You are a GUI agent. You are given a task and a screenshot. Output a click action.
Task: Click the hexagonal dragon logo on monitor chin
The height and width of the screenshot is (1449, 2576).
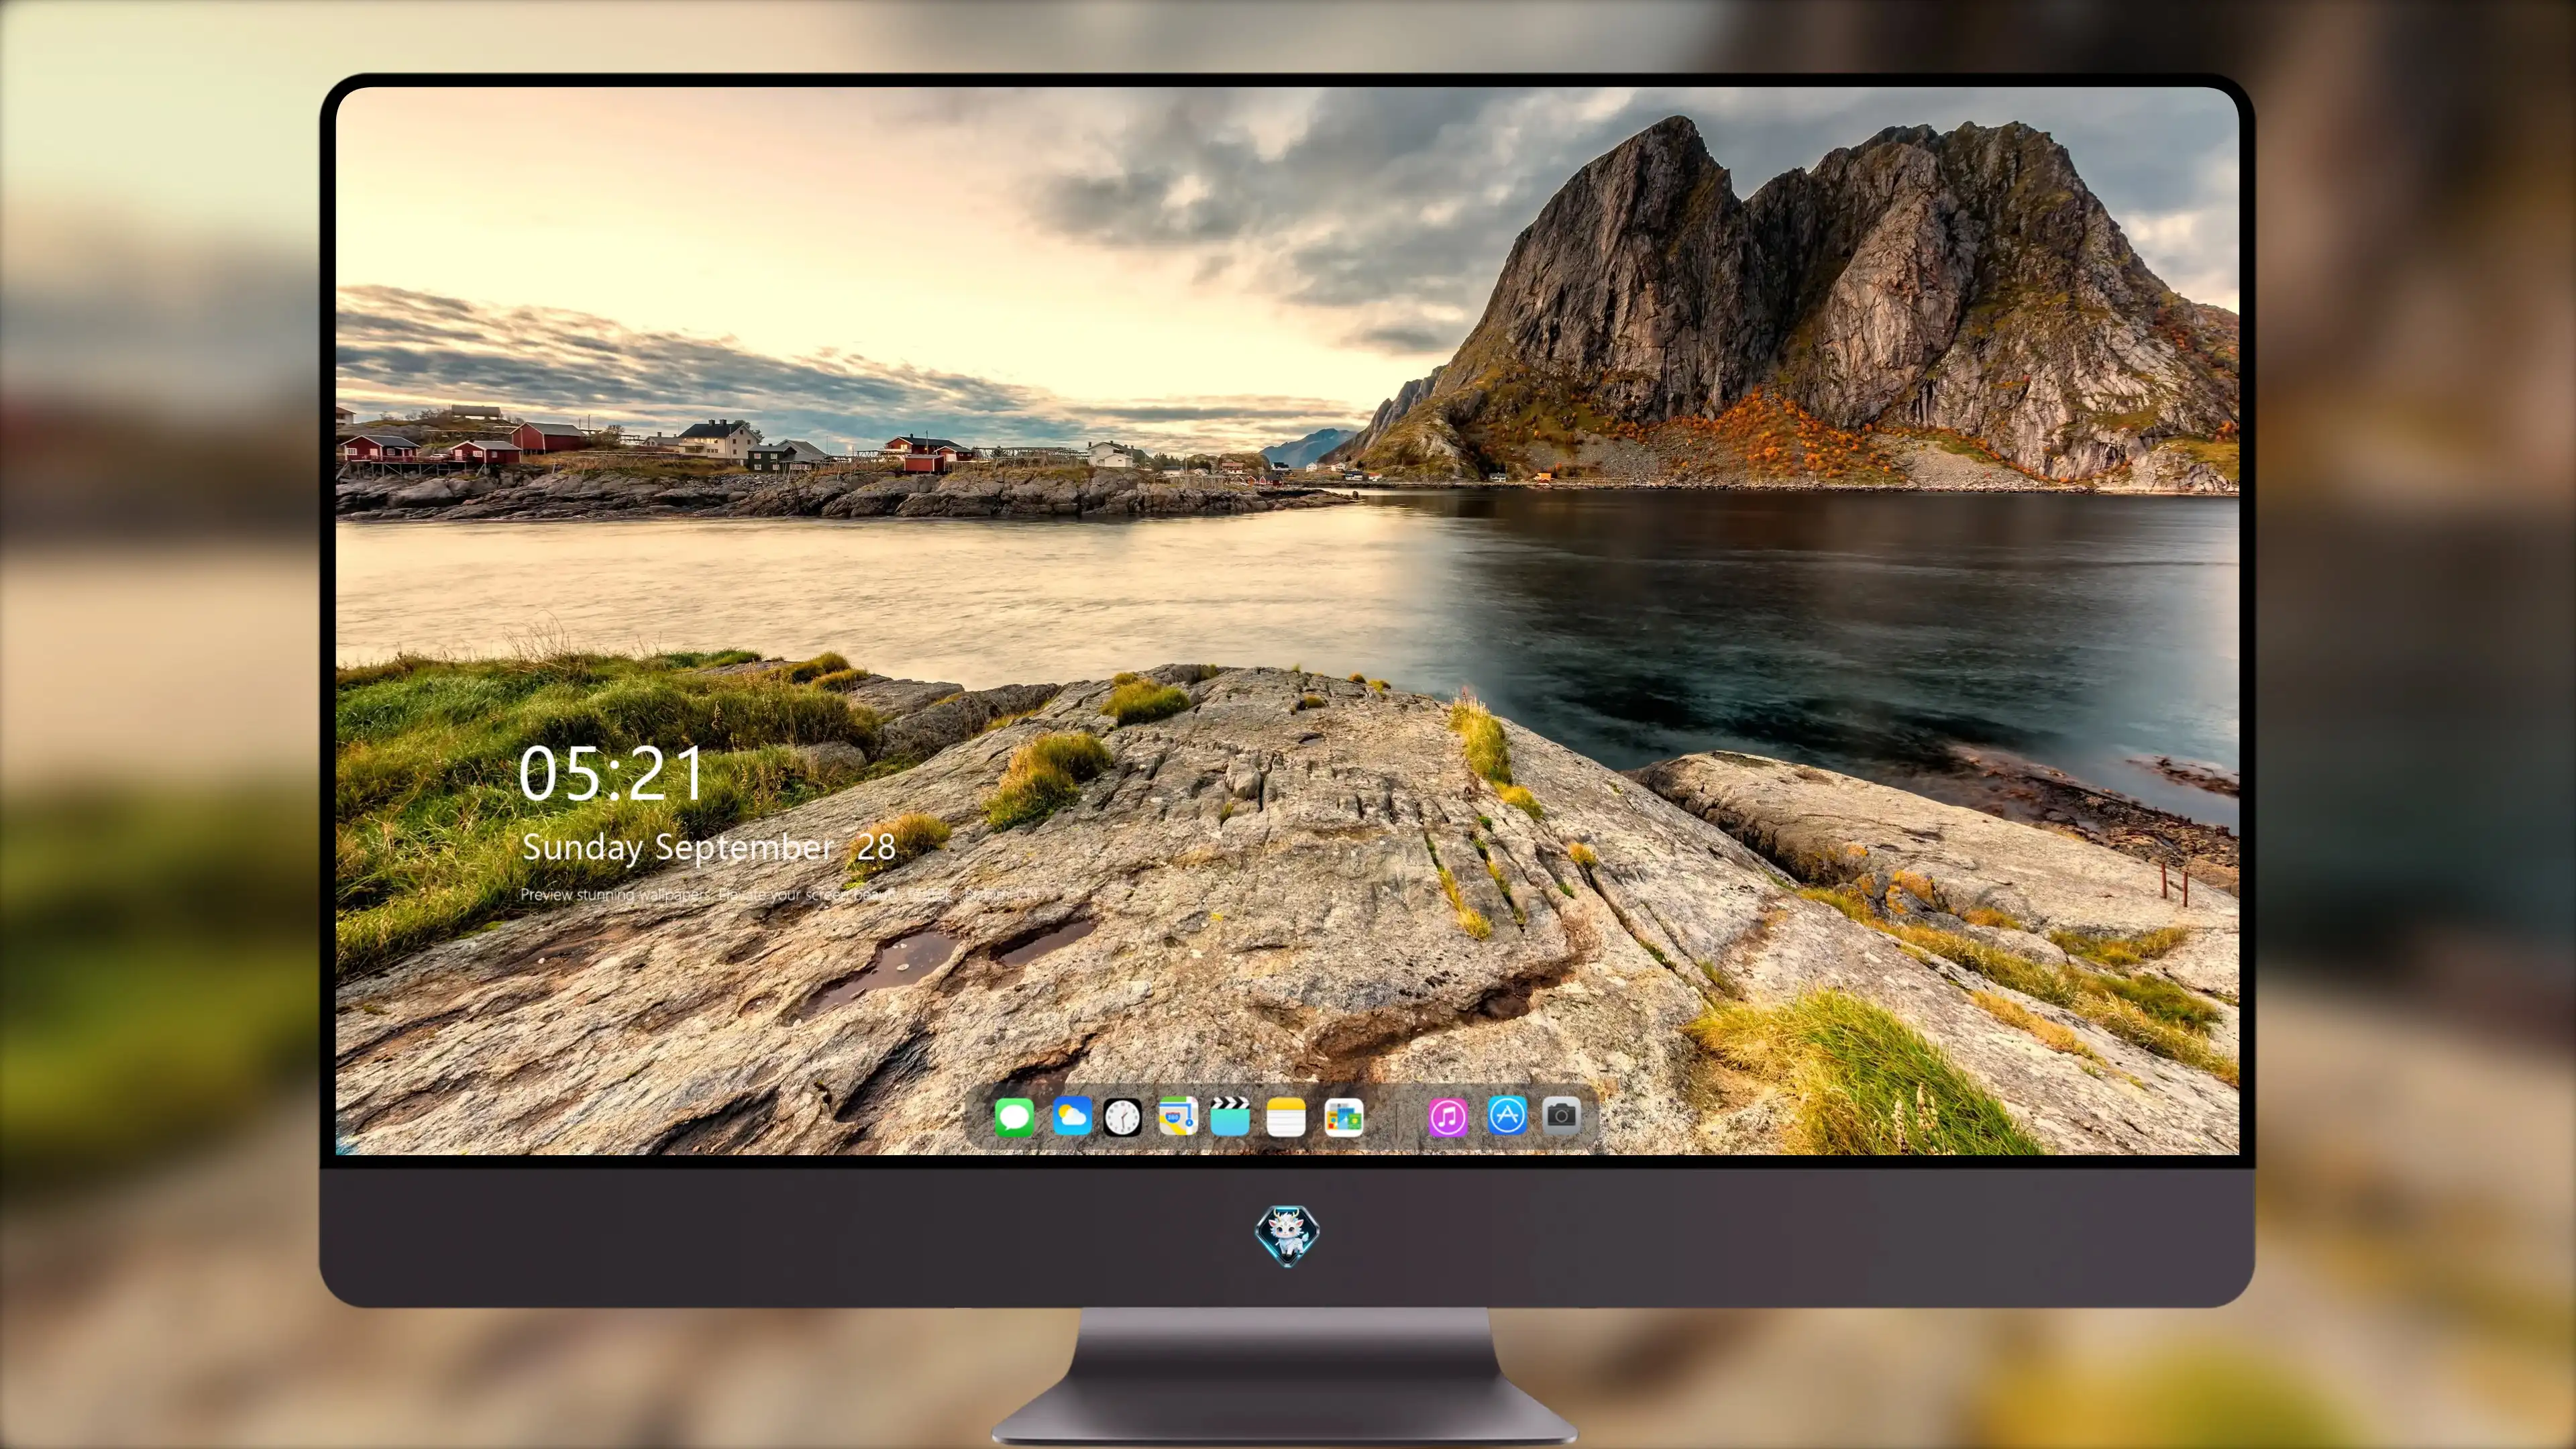click(1287, 1236)
